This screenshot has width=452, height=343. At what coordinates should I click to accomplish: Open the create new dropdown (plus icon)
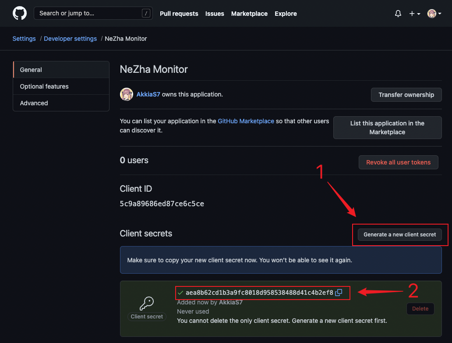click(x=412, y=13)
